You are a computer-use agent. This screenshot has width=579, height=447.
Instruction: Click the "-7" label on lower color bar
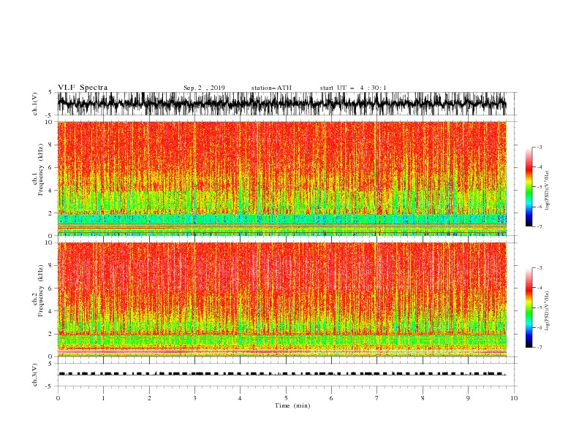point(539,347)
